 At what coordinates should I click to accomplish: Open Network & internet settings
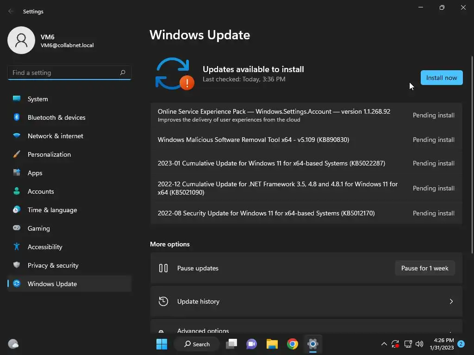click(x=69, y=135)
